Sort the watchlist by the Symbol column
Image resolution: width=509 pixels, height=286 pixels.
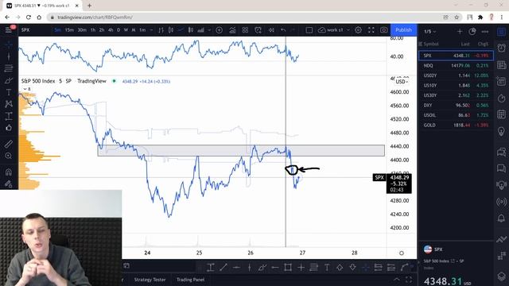431,44
